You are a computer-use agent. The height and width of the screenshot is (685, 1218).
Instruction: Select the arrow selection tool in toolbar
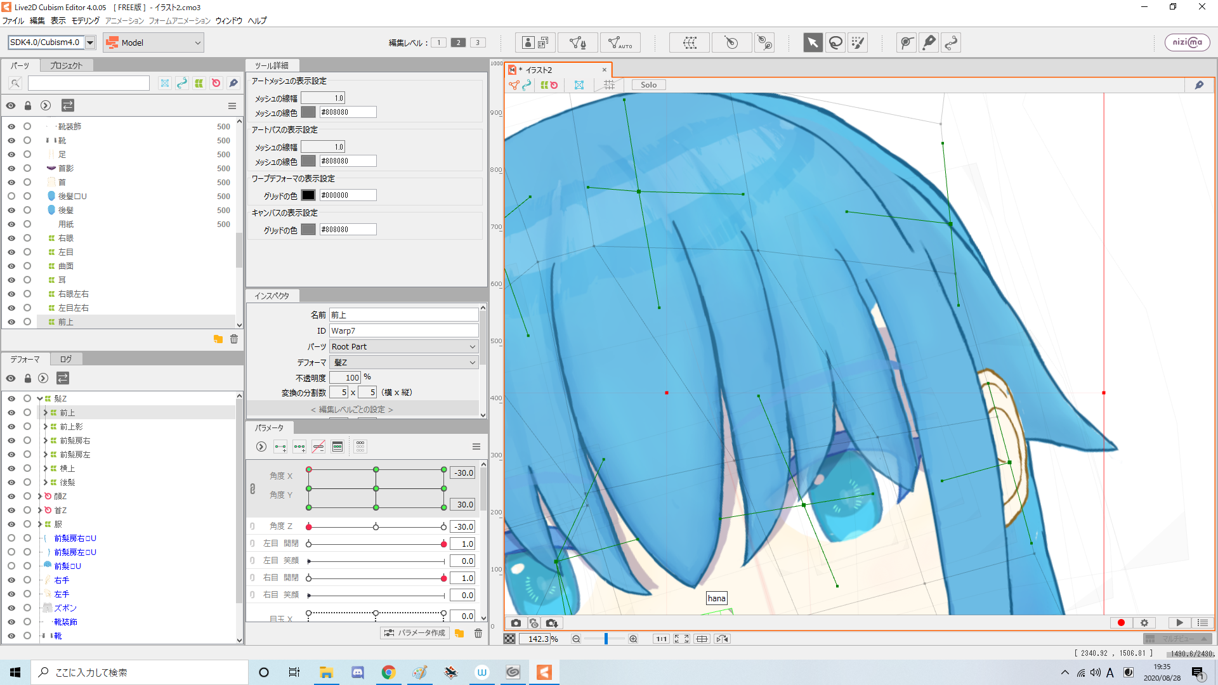tap(813, 42)
